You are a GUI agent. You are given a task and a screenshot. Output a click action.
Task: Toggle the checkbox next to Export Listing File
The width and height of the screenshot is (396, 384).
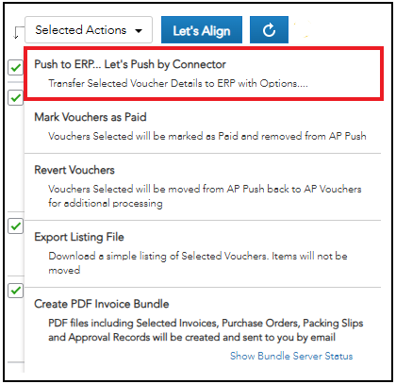[x=16, y=225]
